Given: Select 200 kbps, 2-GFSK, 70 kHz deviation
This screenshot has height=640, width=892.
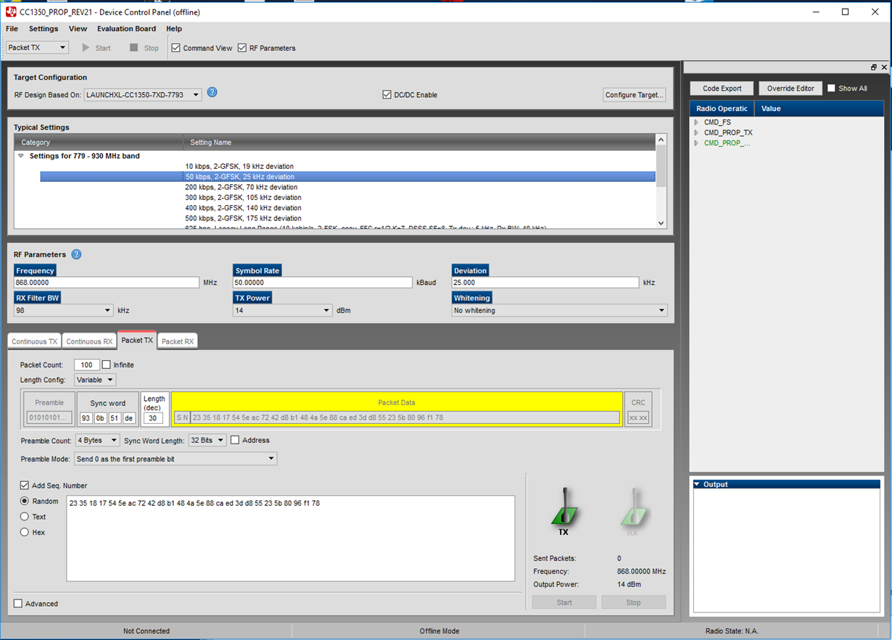Looking at the screenshot, I should coord(241,187).
